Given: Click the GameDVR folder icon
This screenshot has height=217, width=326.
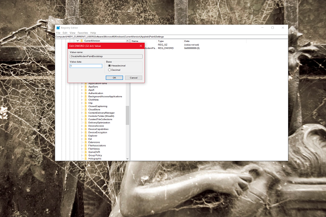Looking at the screenshot, I should [x=86, y=152].
